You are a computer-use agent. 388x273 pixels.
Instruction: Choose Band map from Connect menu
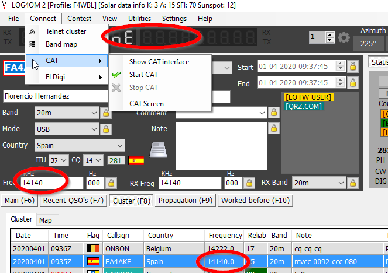click(67, 44)
